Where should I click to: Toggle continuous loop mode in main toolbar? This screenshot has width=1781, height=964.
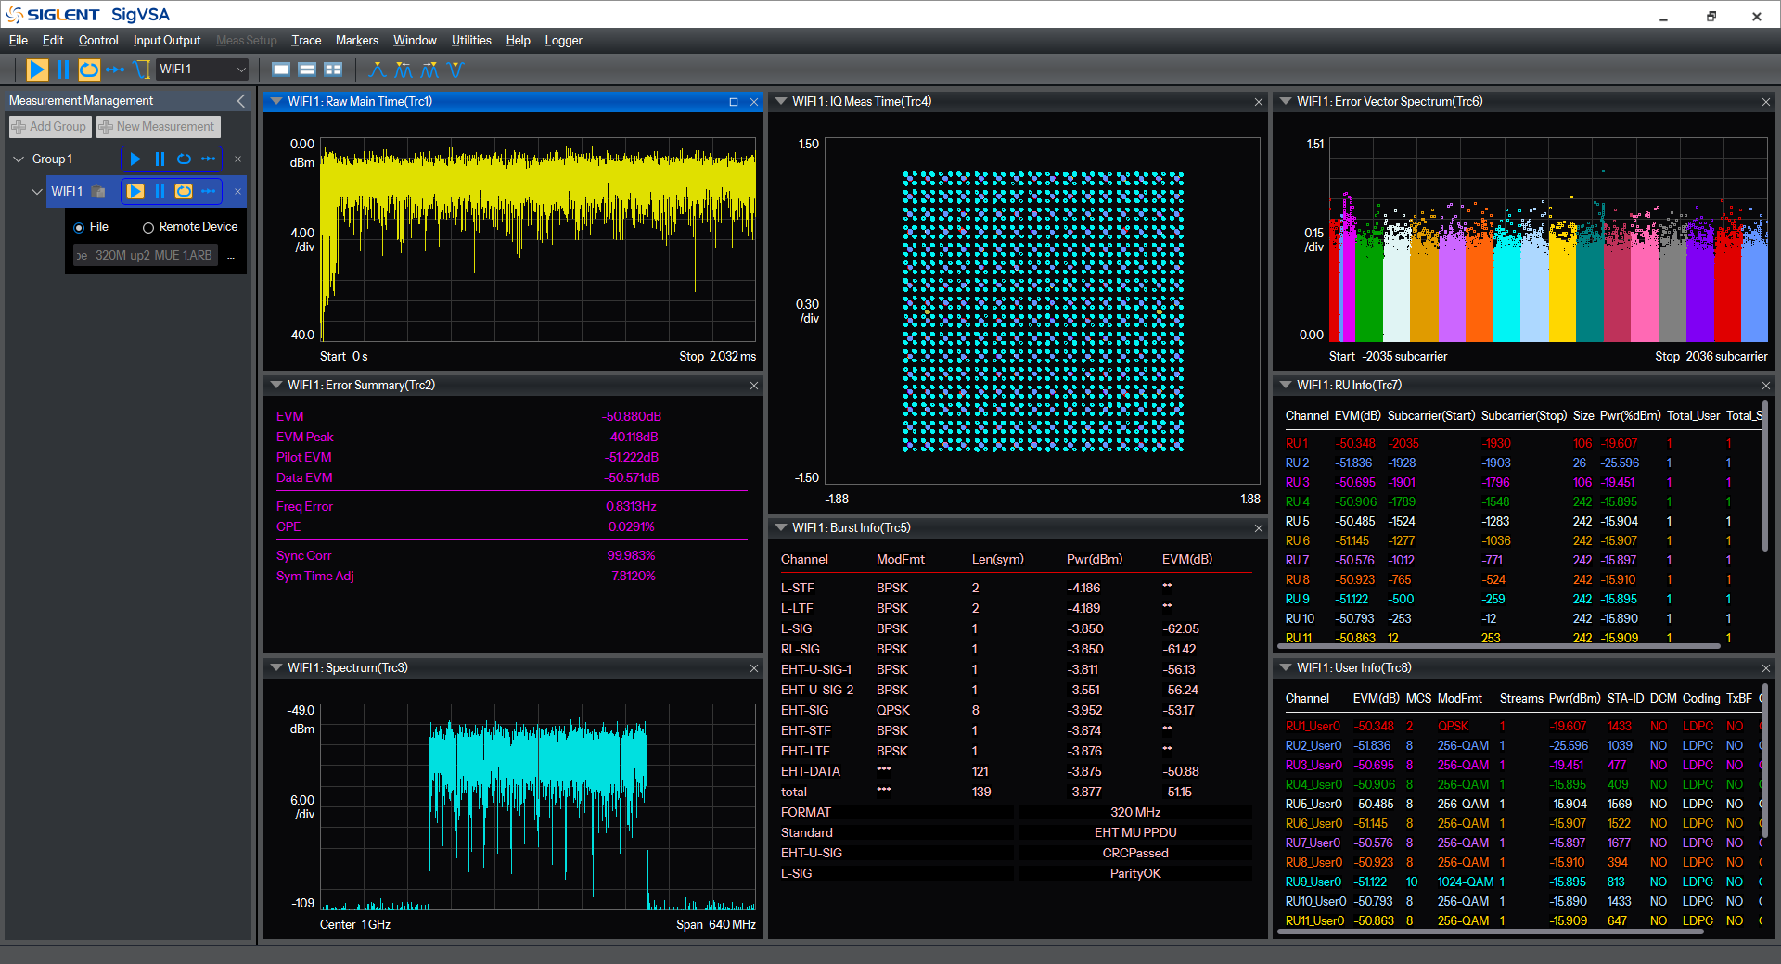[x=89, y=70]
